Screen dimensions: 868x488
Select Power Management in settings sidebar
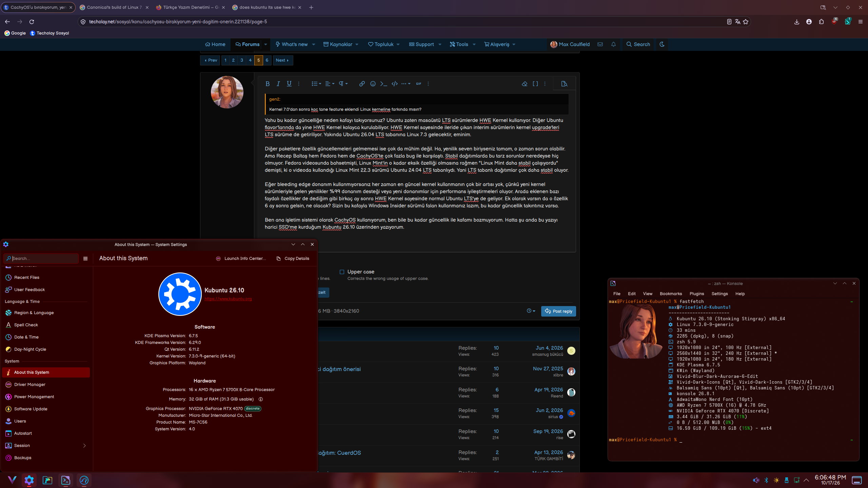(46, 396)
